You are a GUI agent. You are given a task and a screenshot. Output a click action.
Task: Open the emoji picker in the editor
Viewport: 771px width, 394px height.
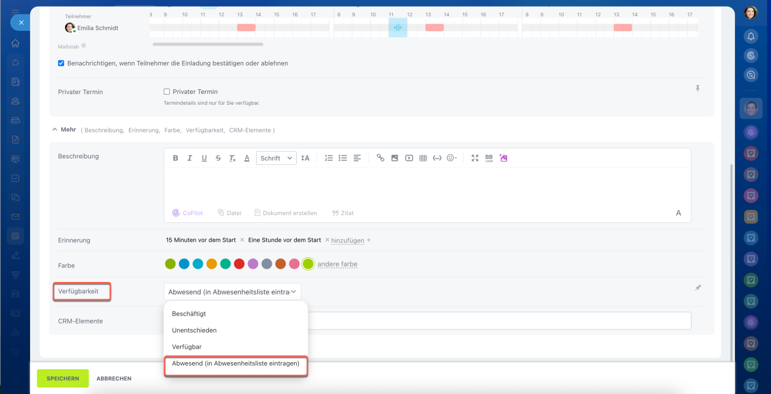coord(451,158)
